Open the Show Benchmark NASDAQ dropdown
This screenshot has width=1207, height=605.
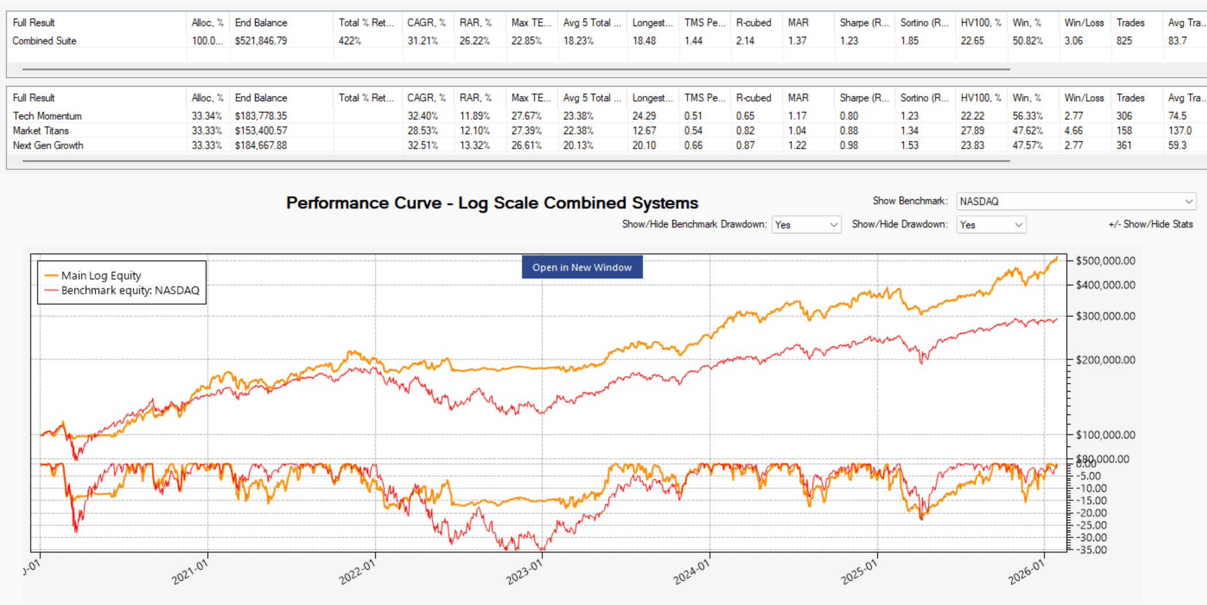click(1075, 202)
